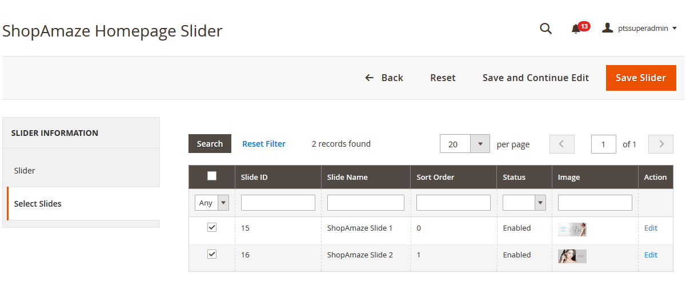Click the Reset Filter link
The height and width of the screenshot is (286, 690).
(264, 144)
